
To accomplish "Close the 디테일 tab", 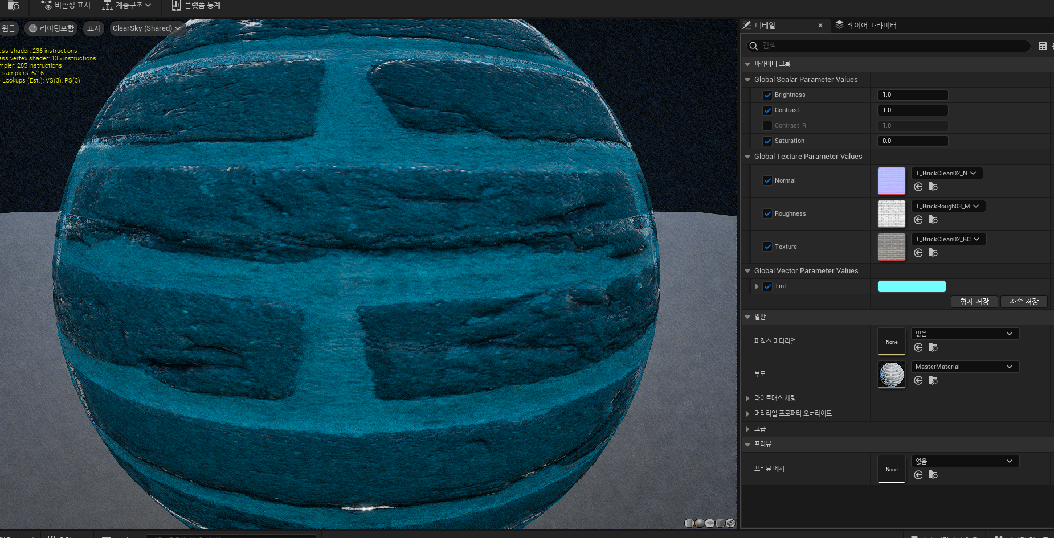I will [x=820, y=26].
